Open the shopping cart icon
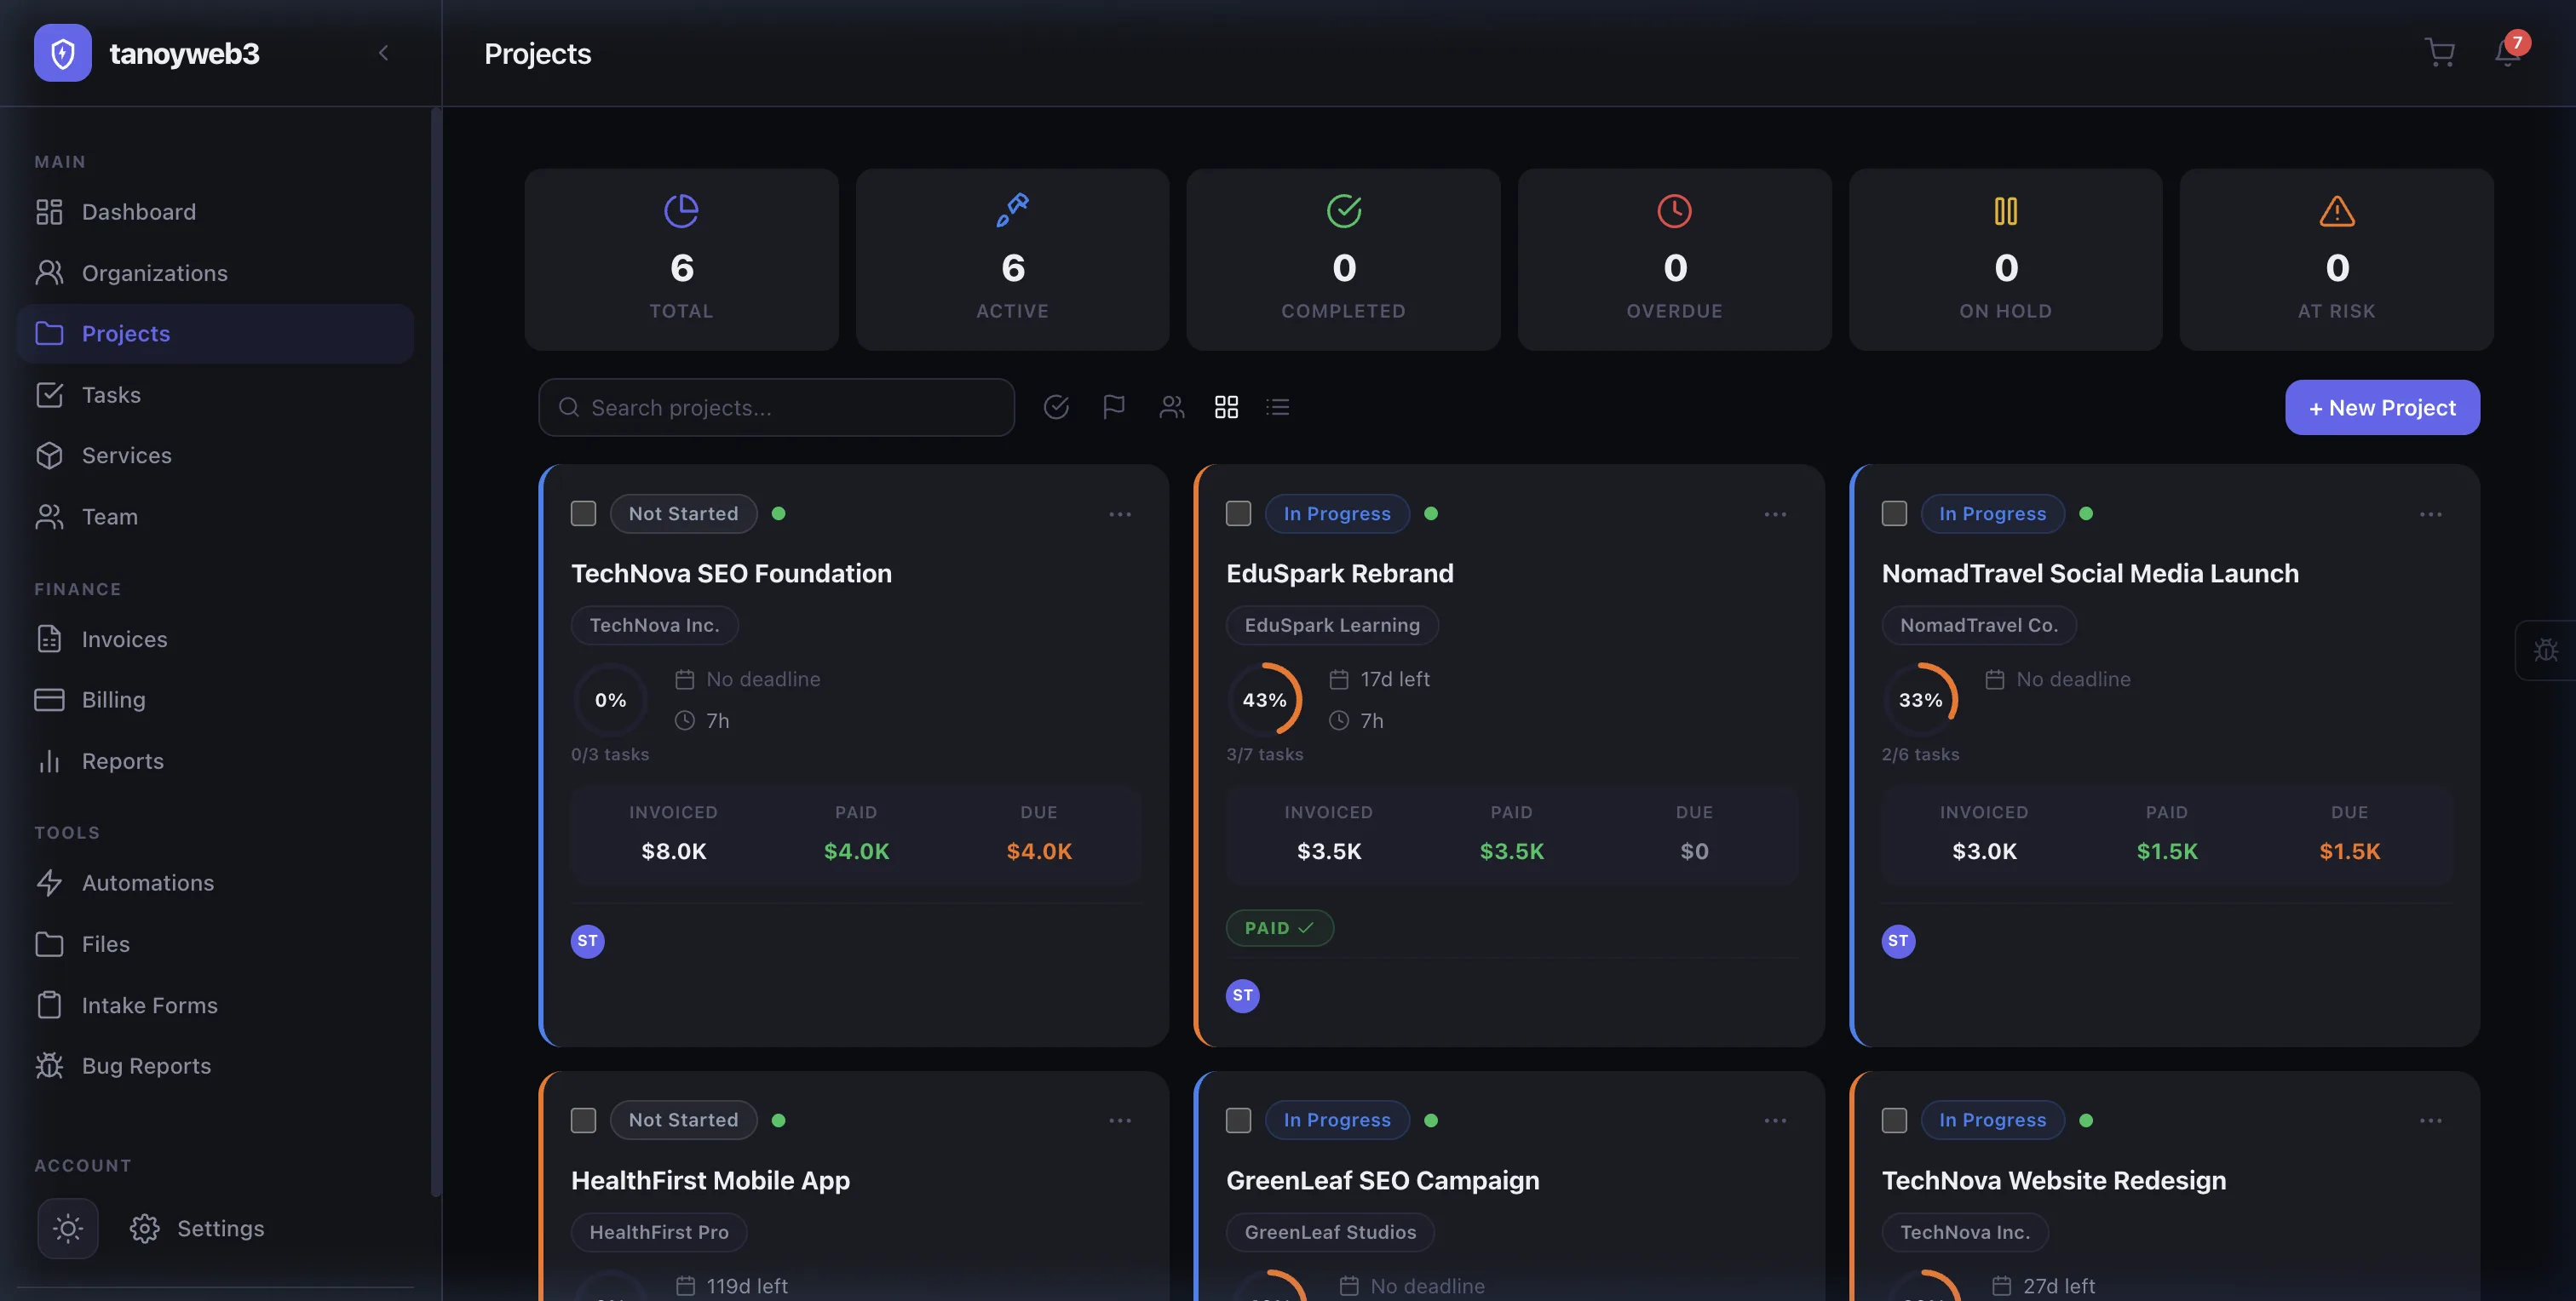Image resolution: width=2576 pixels, height=1301 pixels. pos(2440,52)
